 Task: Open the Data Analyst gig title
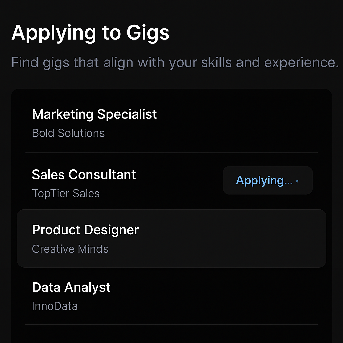[x=71, y=288]
